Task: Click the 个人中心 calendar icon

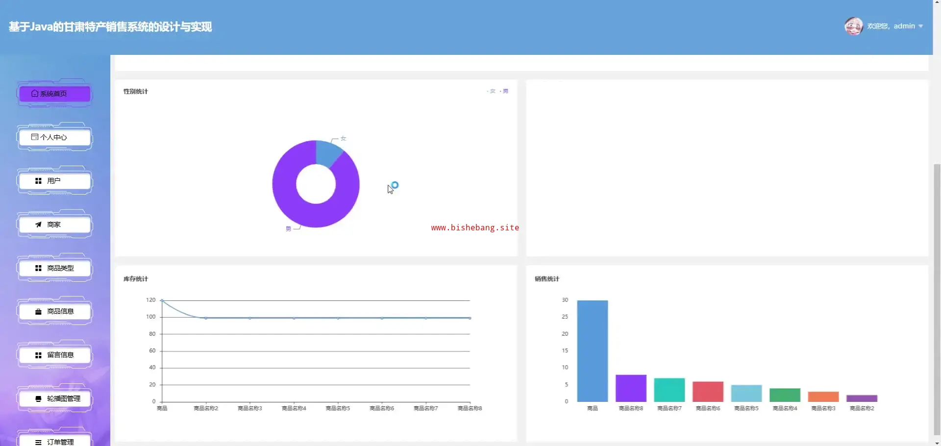Action: [x=35, y=137]
